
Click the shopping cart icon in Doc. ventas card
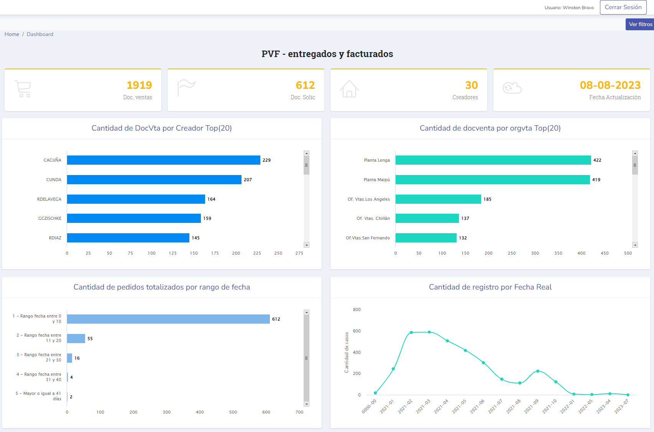click(x=23, y=89)
